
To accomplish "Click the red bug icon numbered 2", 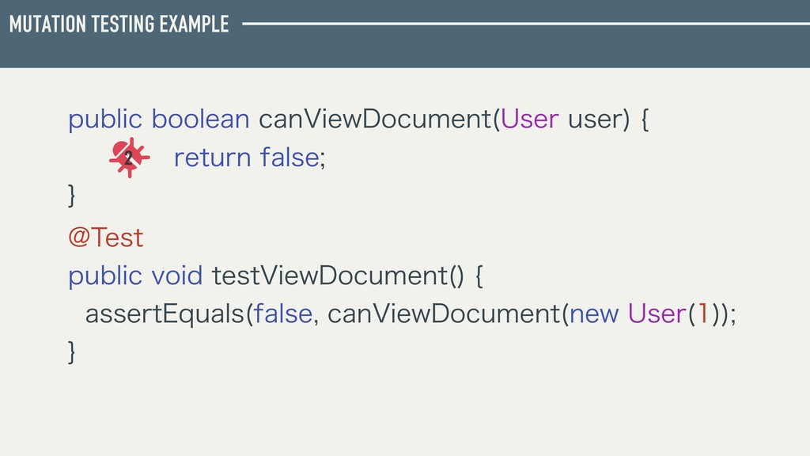I will [129, 158].
